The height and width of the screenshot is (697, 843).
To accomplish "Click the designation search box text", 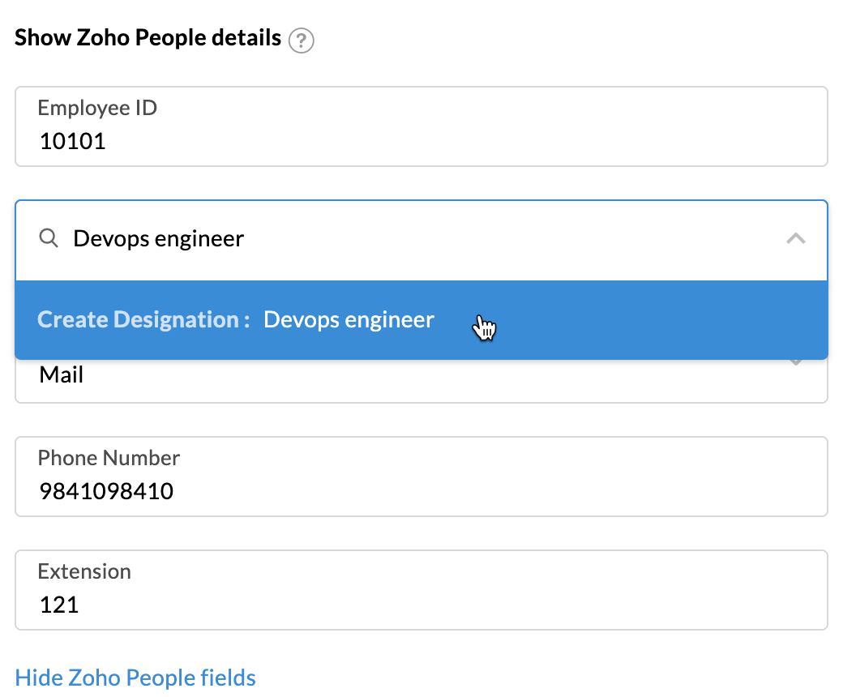I will 159,239.
